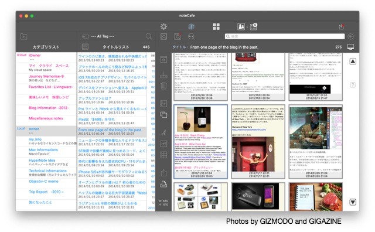
Task: Click the page template icon atop vertical toolbar
Action: click(163, 60)
